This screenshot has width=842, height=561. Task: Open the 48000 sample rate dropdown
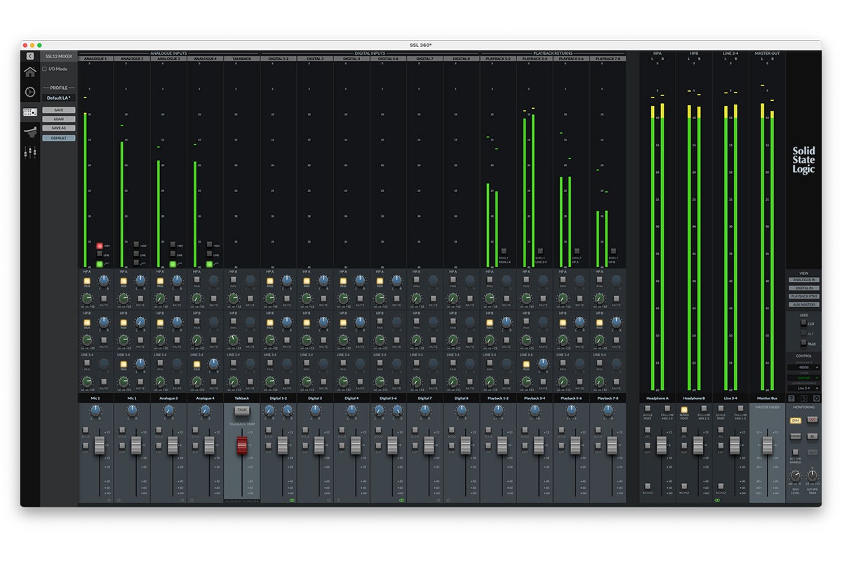pos(803,367)
